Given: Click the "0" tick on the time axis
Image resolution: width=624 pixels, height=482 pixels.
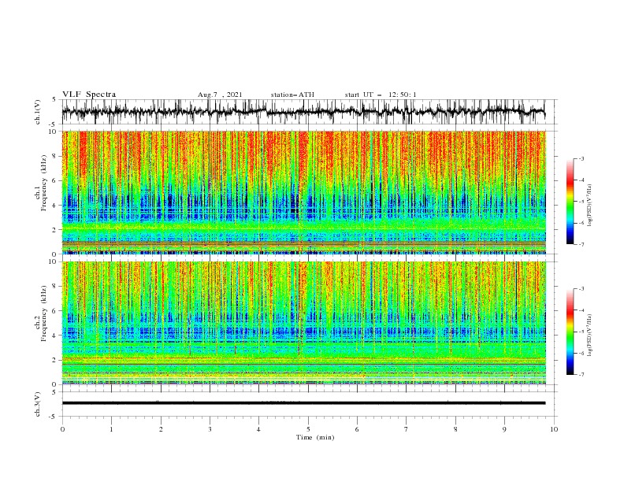Looking at the screenshot, I should click(62, 429).
